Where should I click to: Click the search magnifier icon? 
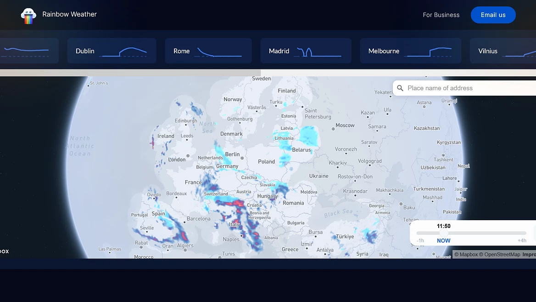[x=400, y=88]
